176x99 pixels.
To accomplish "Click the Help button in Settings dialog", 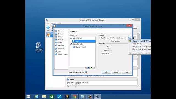I will click(126, 72).
